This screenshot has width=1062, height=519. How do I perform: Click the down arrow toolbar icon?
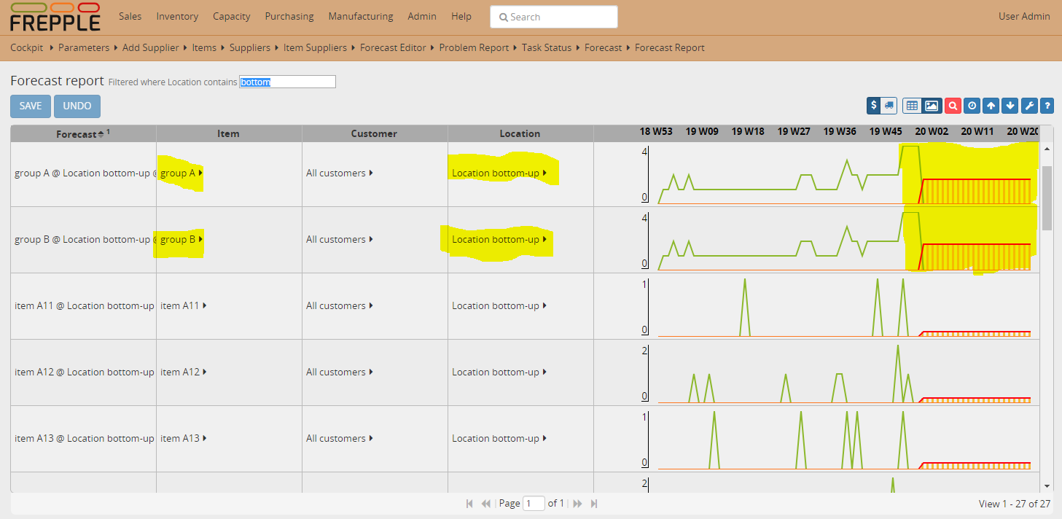pos(1010,106)
